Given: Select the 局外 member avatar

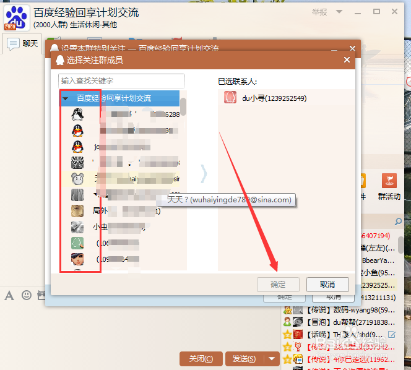Looking at the screenshot, I should click(x=77, y=211).
